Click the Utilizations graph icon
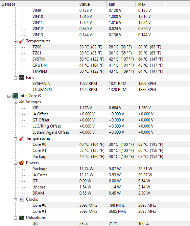Image resolution: width=190 pixels, height=226 pixels. (22, 218)
